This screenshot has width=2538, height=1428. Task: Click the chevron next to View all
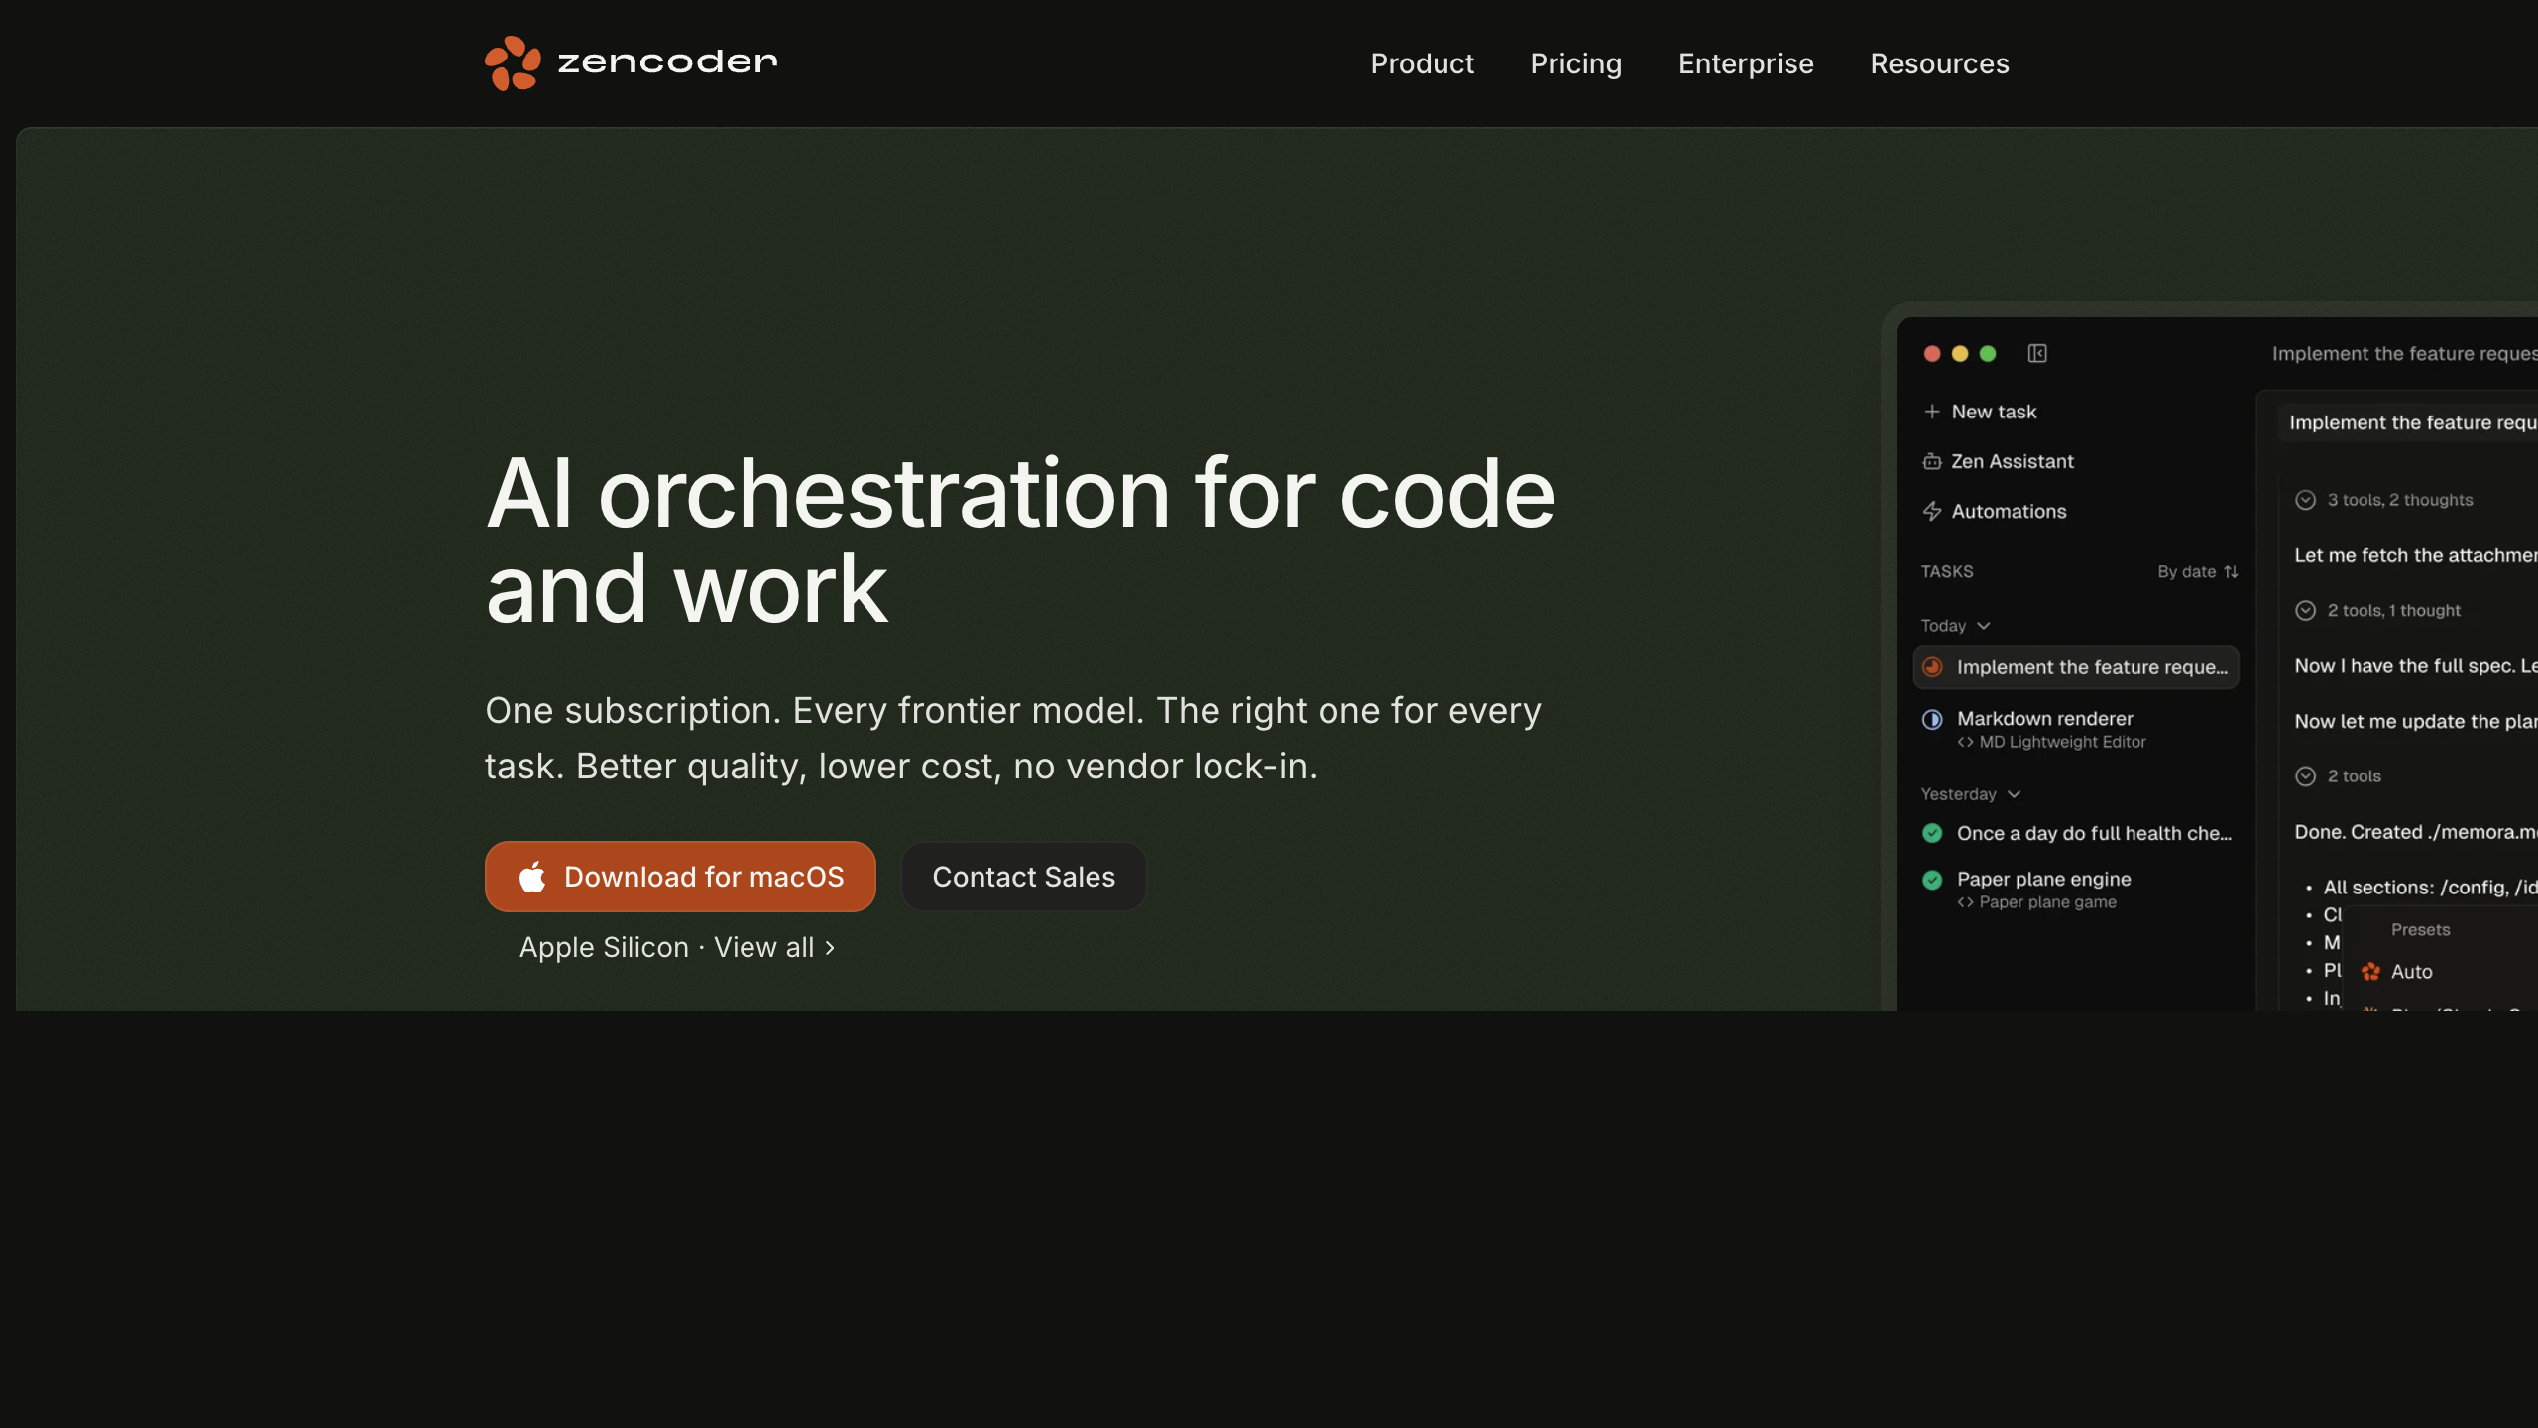(x=830, y=948)
